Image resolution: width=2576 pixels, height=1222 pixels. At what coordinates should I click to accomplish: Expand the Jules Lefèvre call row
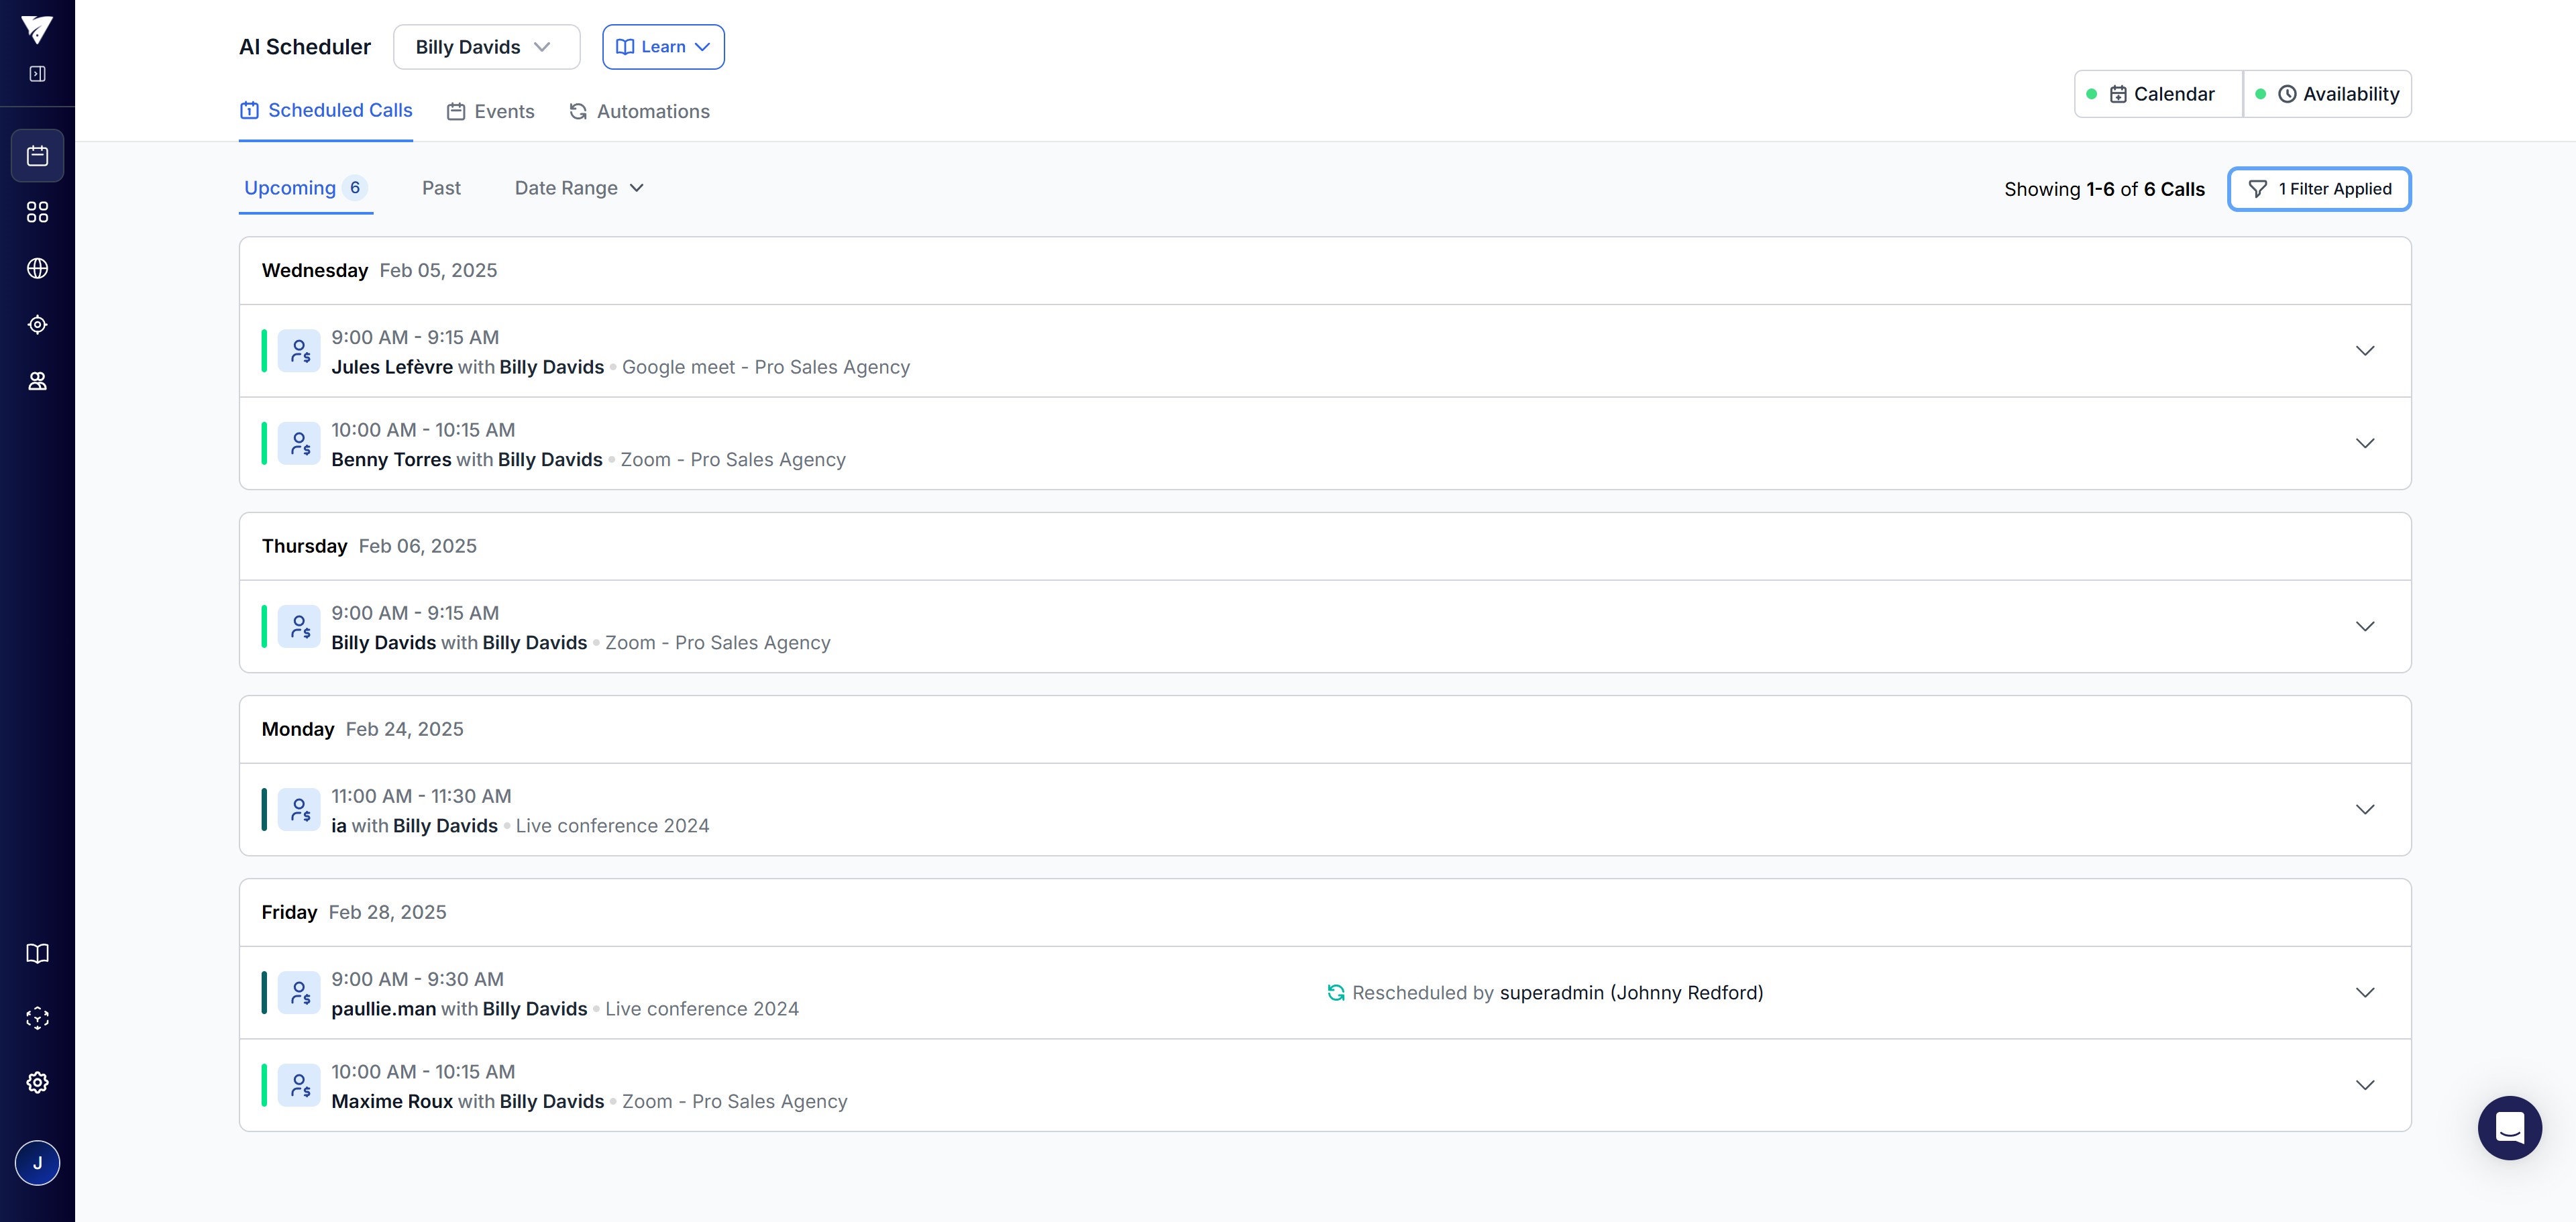[x=2364, y=351]
